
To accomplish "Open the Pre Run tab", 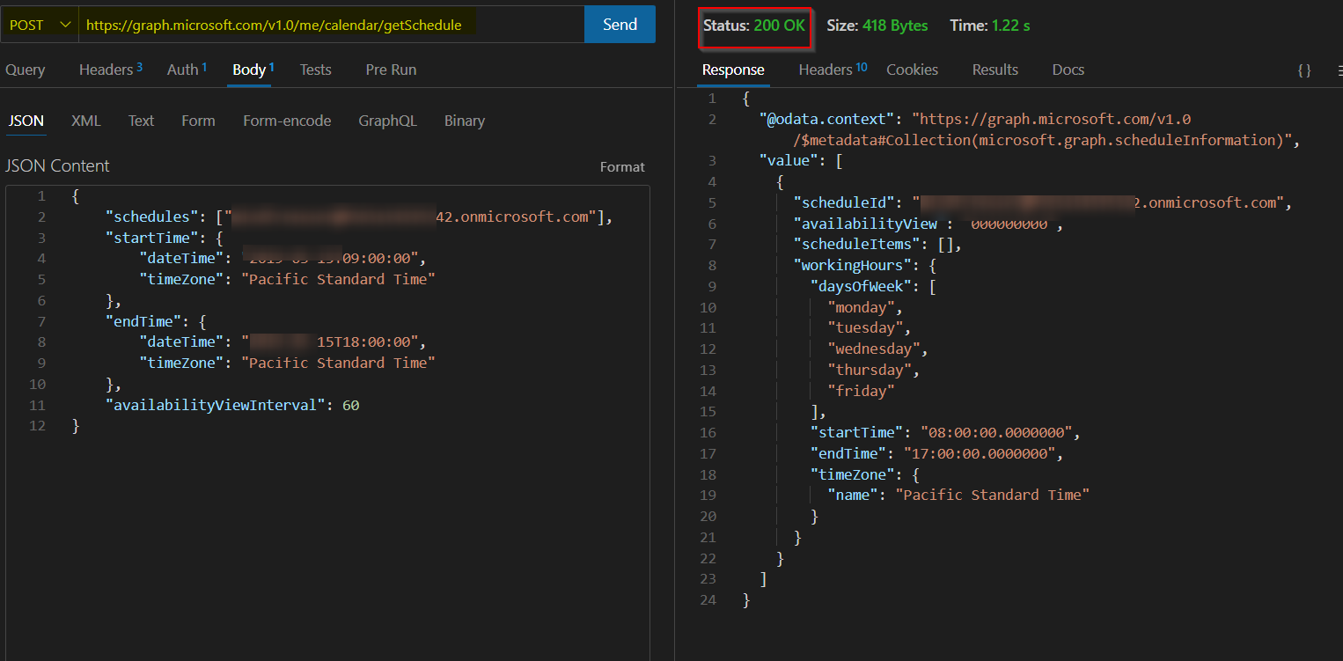I will tap(391, 70).
